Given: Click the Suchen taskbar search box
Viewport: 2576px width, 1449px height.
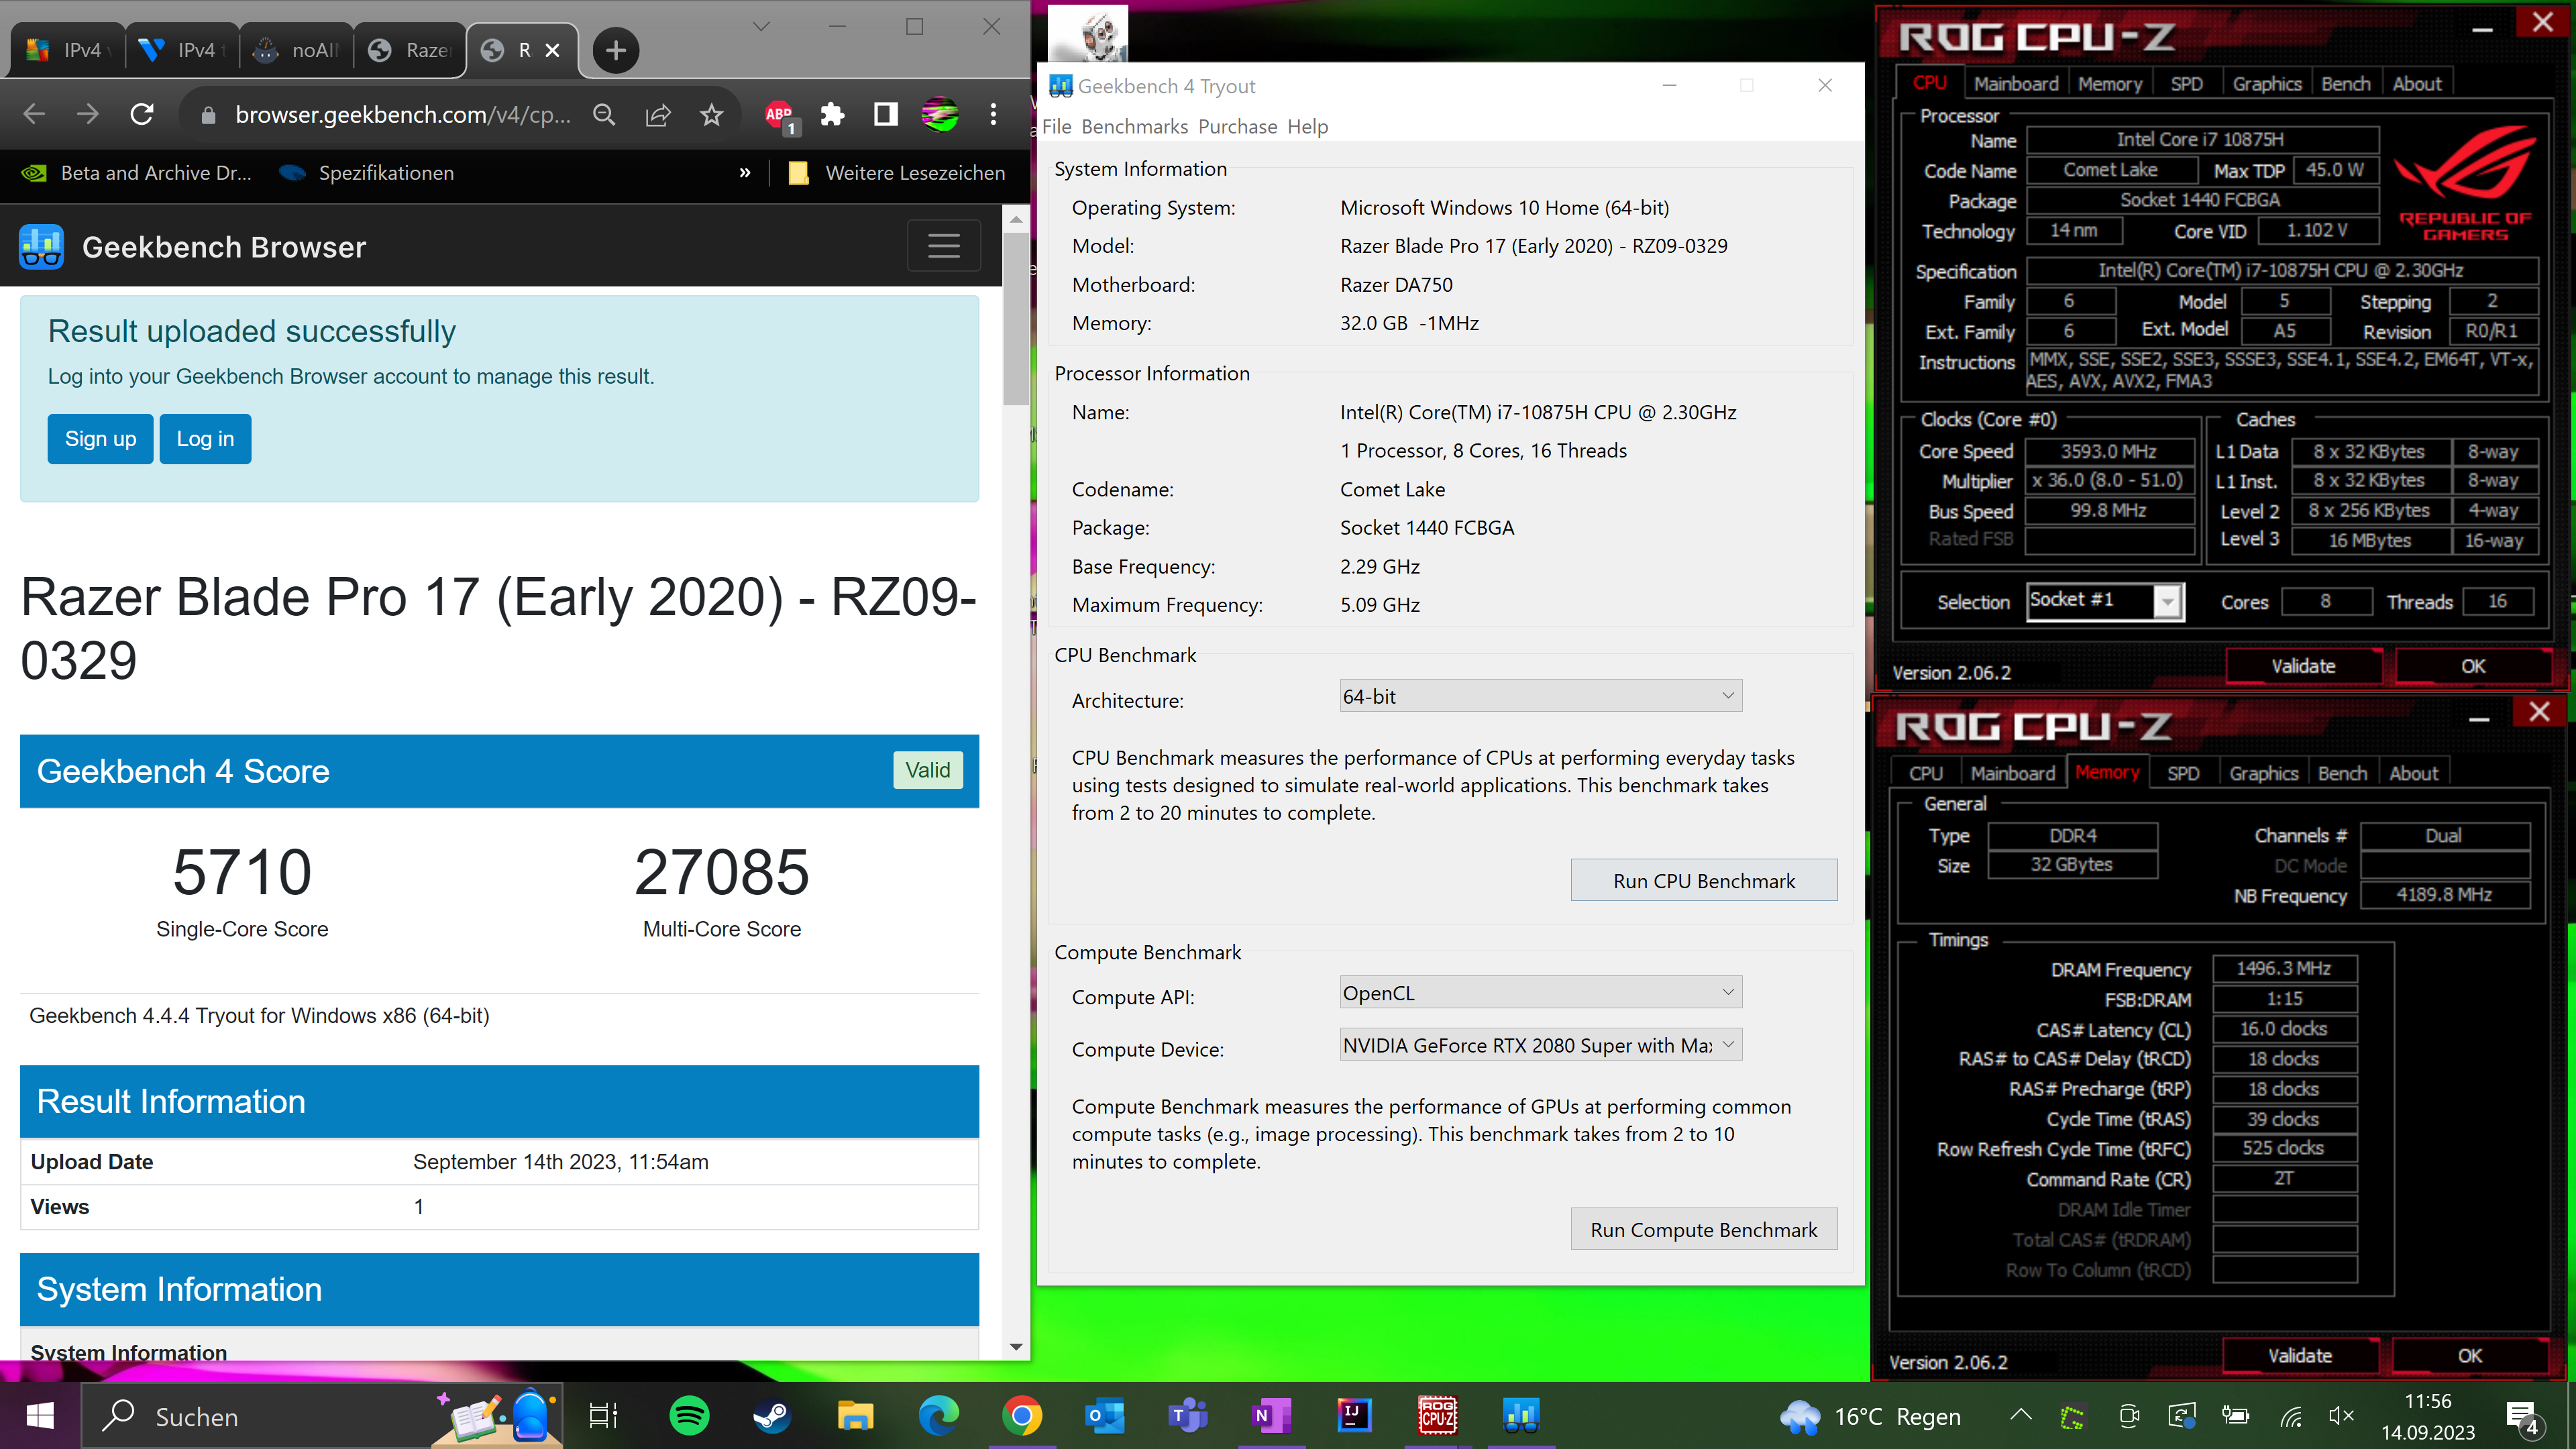Looking at the screenshot, I should (x=322, y=1416).
